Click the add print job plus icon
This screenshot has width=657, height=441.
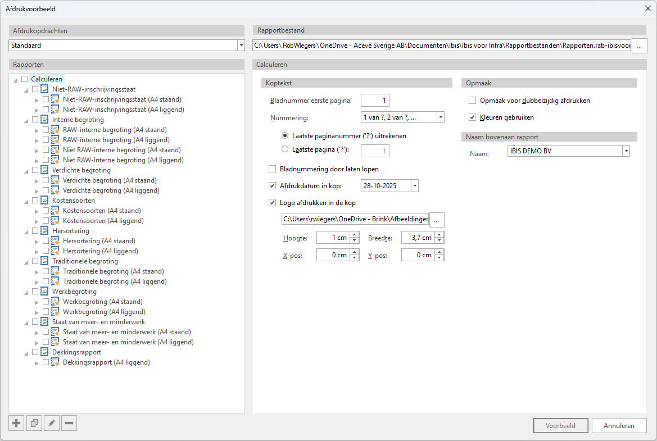point(16,423)
